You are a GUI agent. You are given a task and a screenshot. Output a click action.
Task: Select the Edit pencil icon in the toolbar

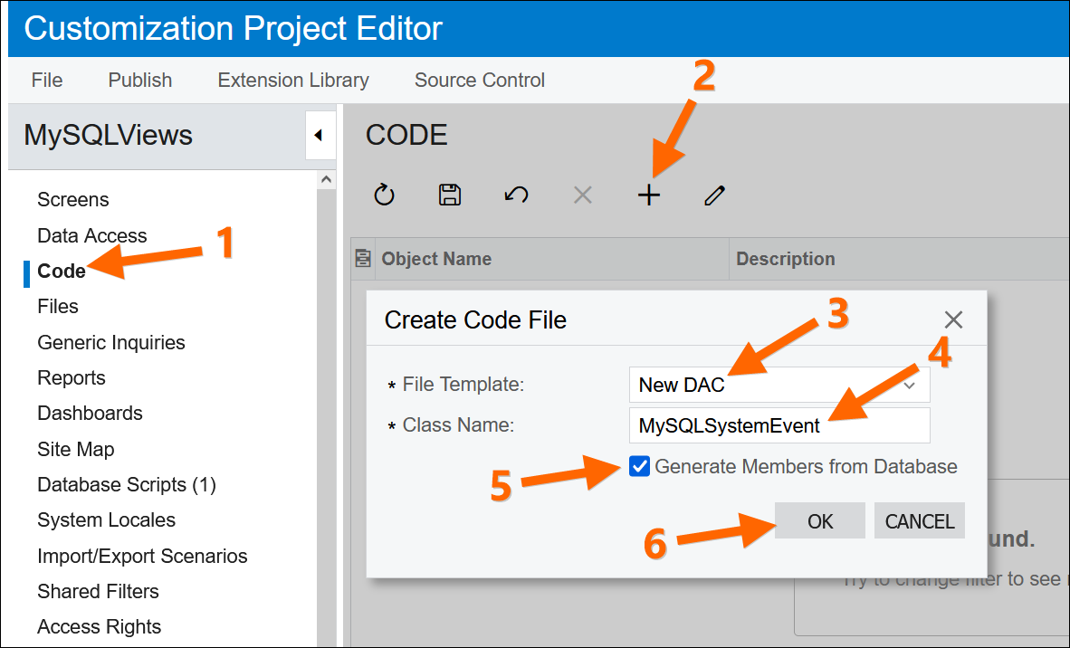(x=714, y=195)
